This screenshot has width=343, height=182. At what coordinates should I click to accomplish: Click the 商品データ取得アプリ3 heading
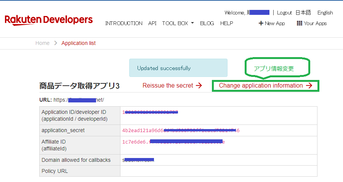pyautogui.click(x=79, y=86)
